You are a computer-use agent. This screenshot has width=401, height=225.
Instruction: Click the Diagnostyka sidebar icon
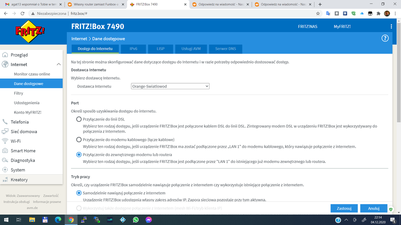pyautogui.click(x=5, y=161)
